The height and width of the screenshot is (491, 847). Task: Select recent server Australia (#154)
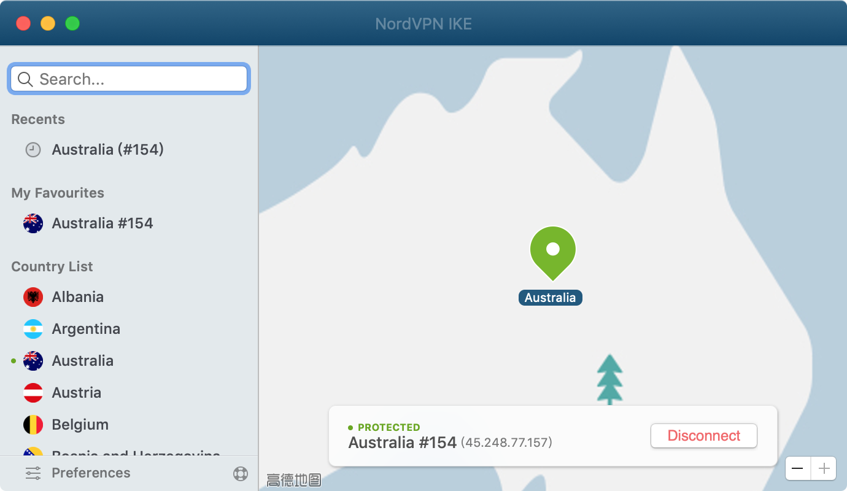pyautogui.click(x=107, y=150)
